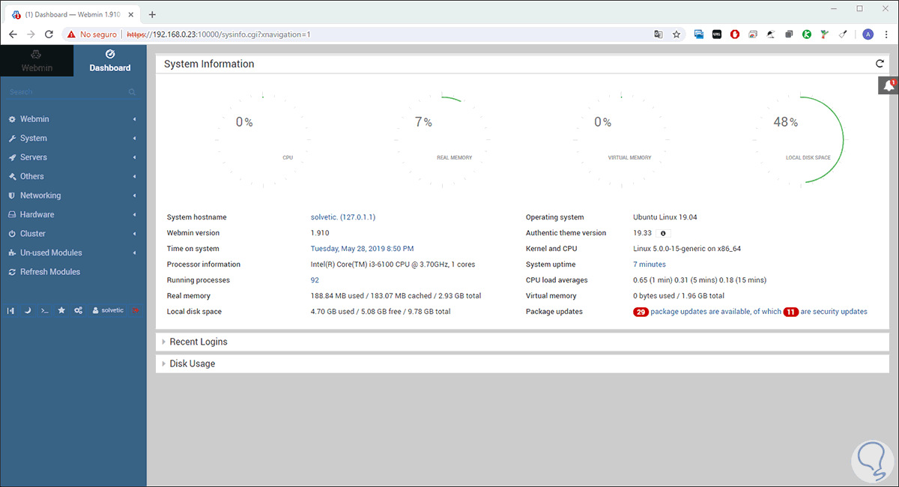Click the Virtual Memory 0% gauge
The width and height of the screenshot is (899, 487).
(x=621, y=140)
